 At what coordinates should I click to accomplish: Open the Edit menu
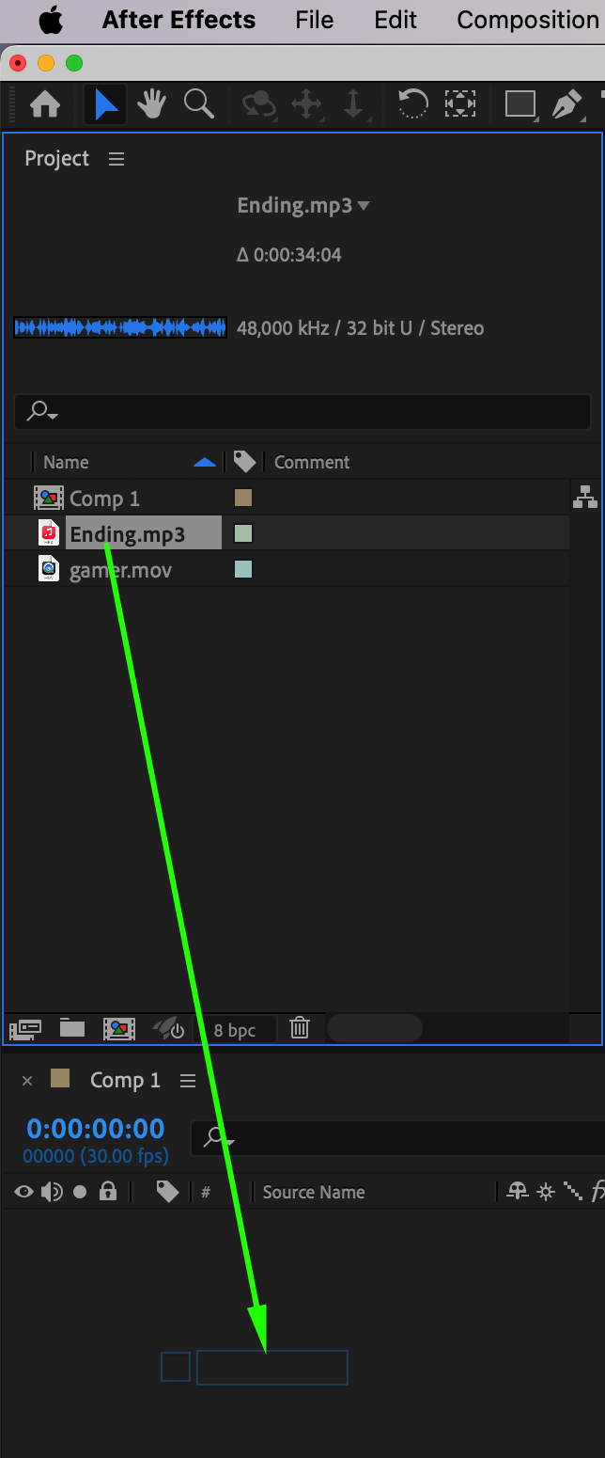(396, 20)
